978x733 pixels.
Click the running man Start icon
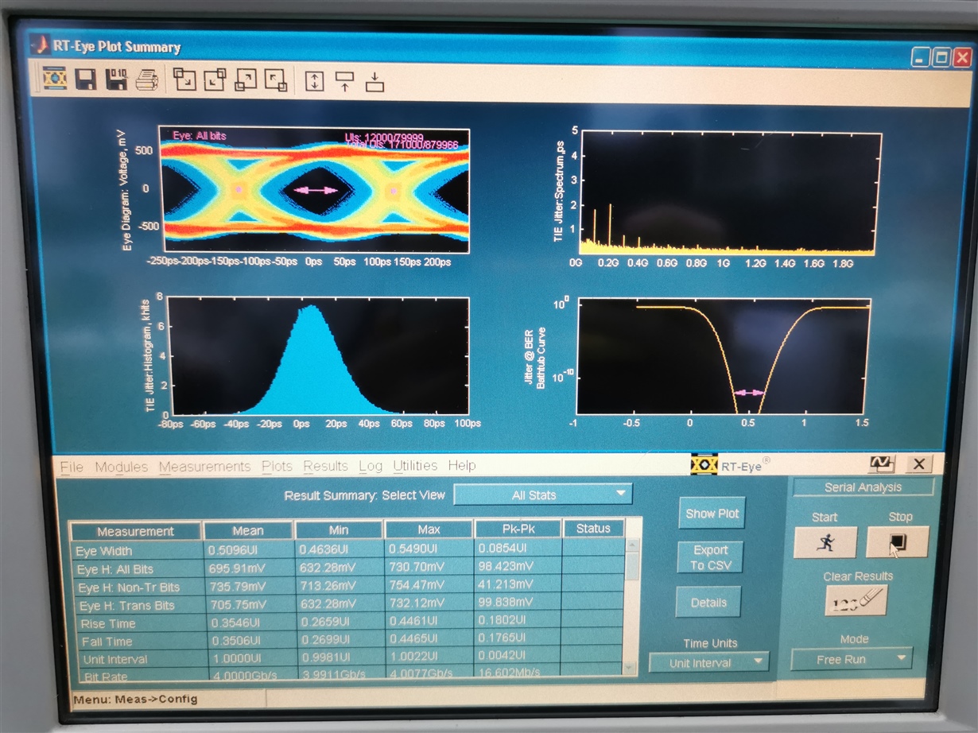coord(825,542)
